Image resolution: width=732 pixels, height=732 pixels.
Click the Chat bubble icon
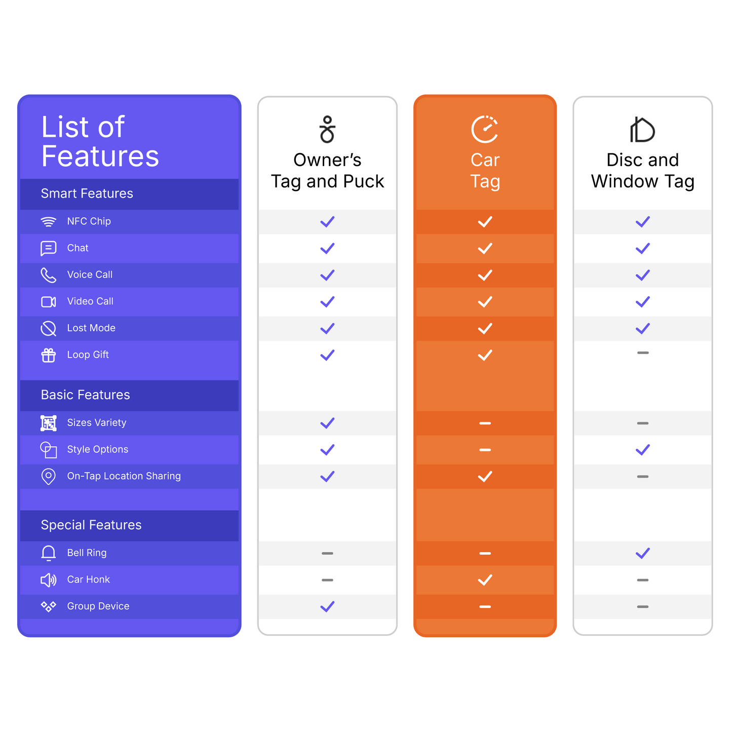click(x=49, y=248)
